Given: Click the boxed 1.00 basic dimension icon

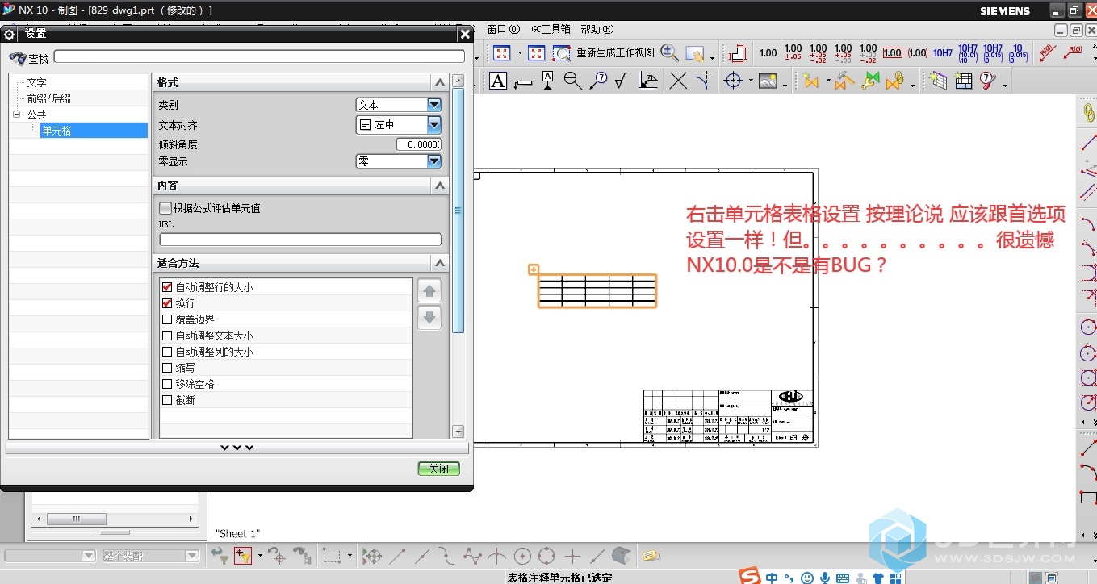Looking at the screenshot, I should (x=892, y=53).
